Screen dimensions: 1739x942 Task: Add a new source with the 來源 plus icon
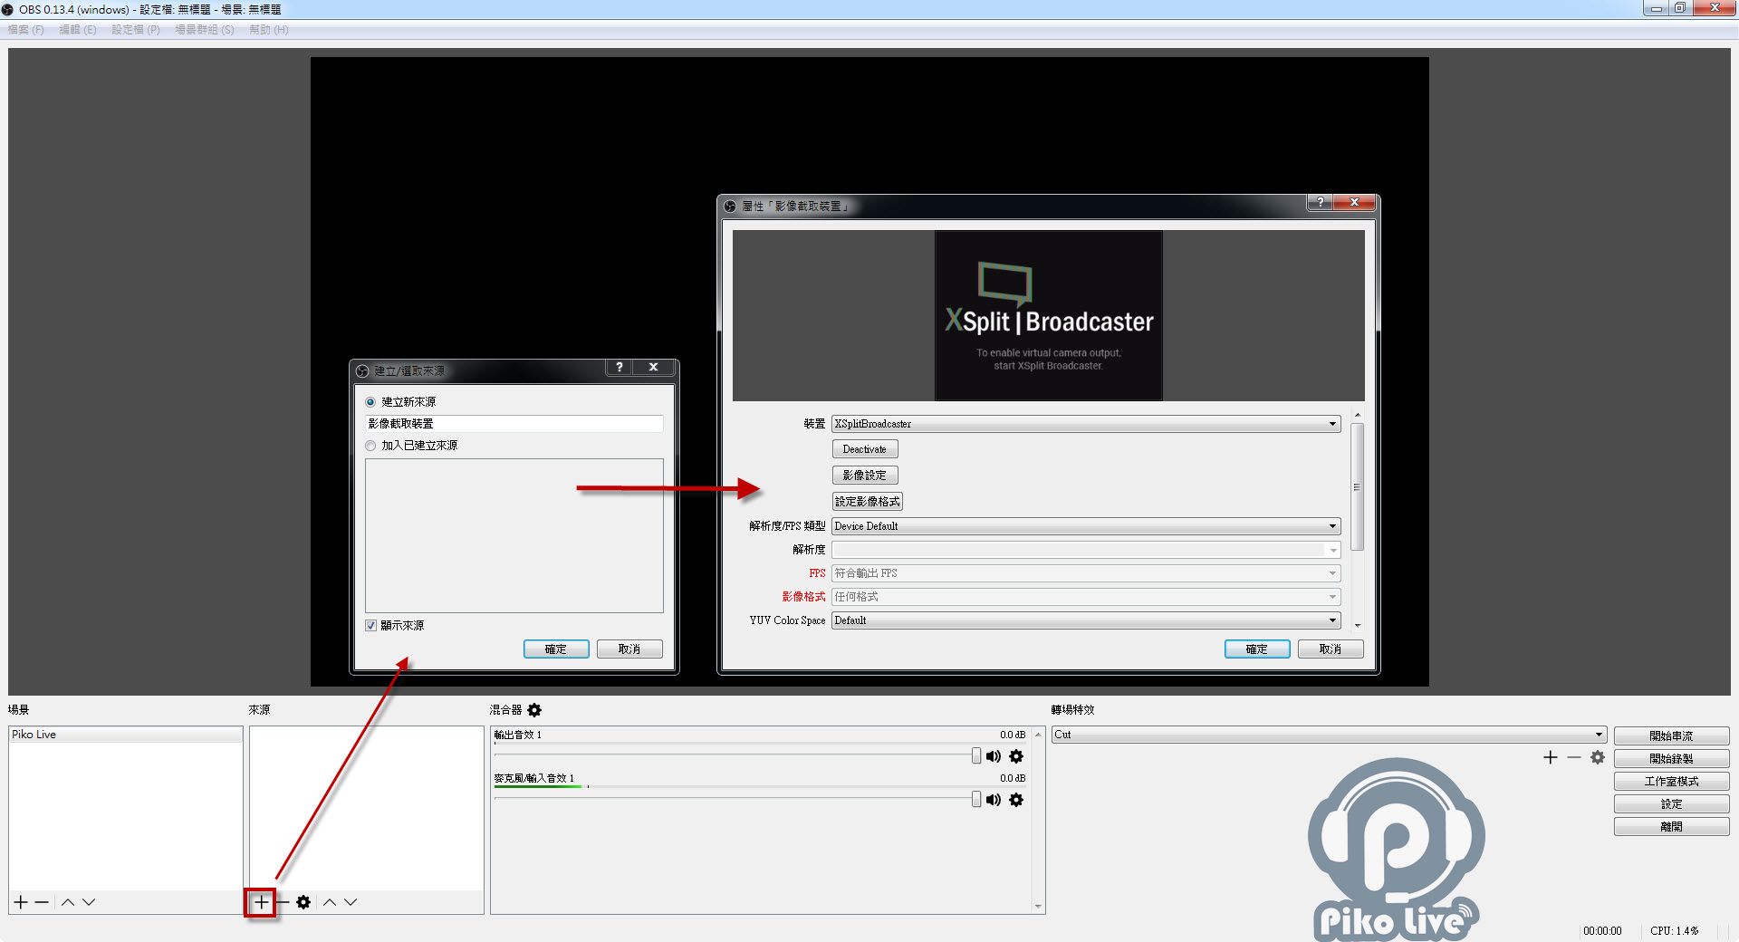261,902
